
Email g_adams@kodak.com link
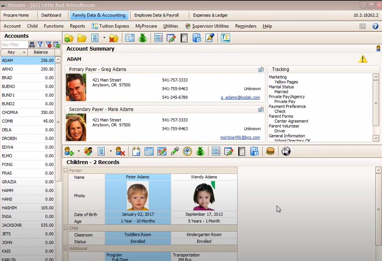(240, 97)
